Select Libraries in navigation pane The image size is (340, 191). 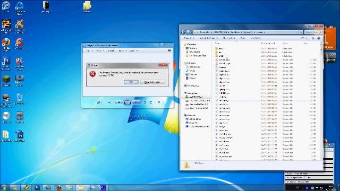coord(190,63)
